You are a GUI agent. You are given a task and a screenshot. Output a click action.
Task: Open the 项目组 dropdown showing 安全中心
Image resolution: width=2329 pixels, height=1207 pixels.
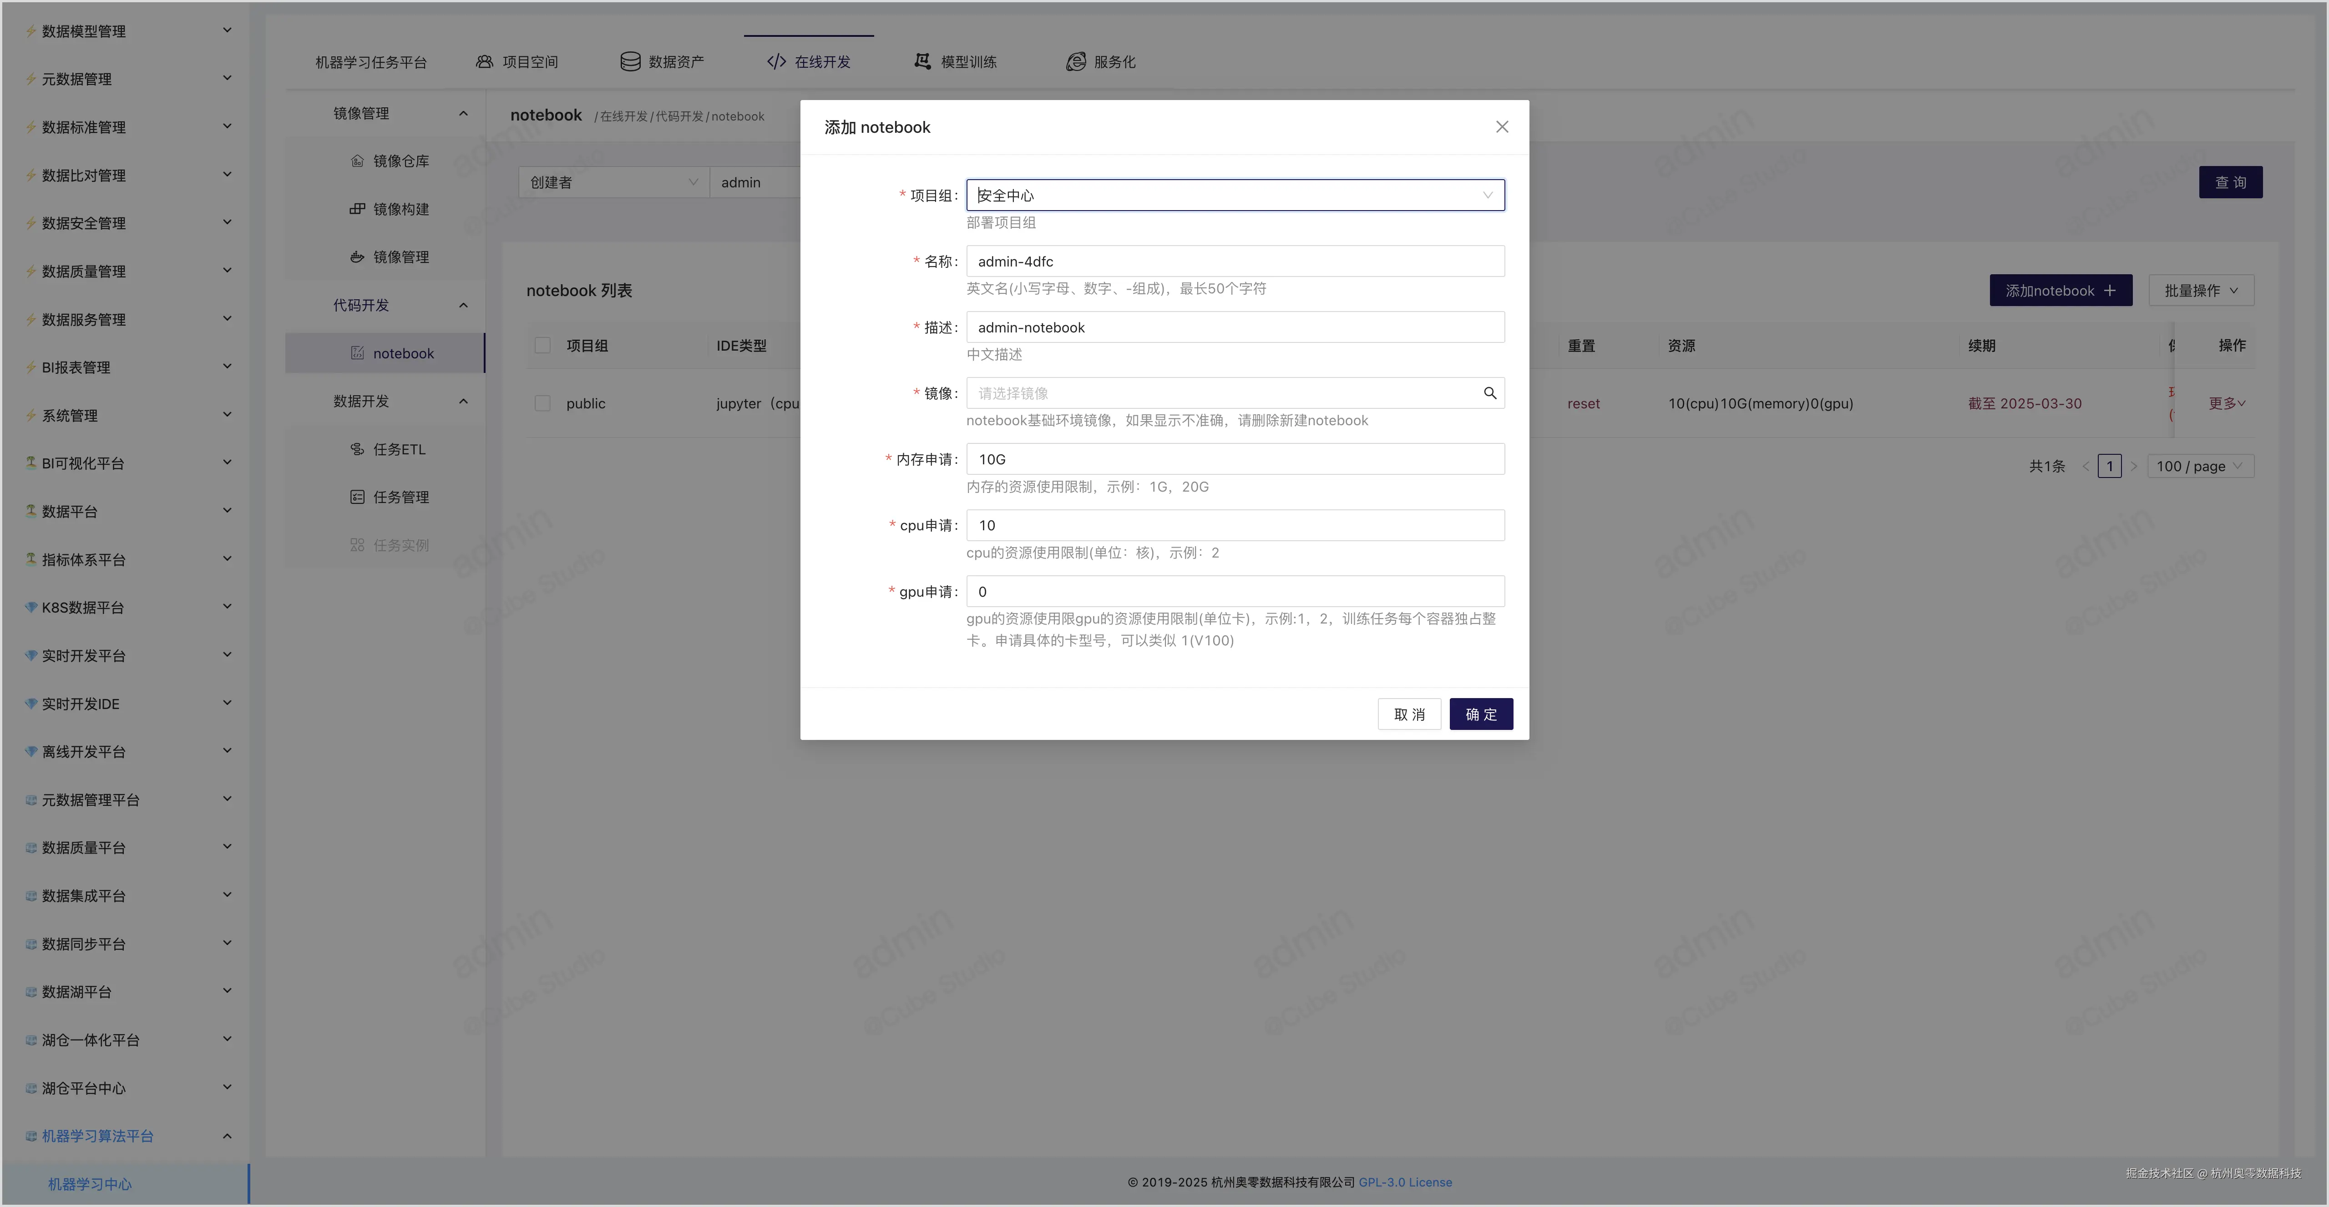(1234, 194)
